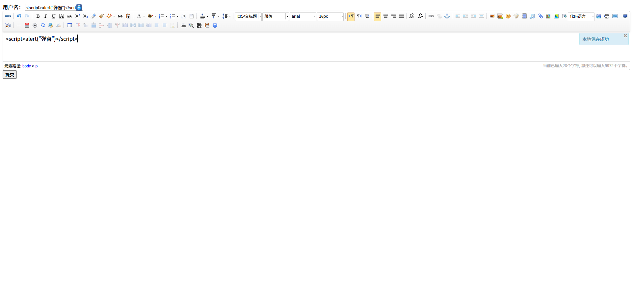Open the scrawl palette tool

[516, 16]
